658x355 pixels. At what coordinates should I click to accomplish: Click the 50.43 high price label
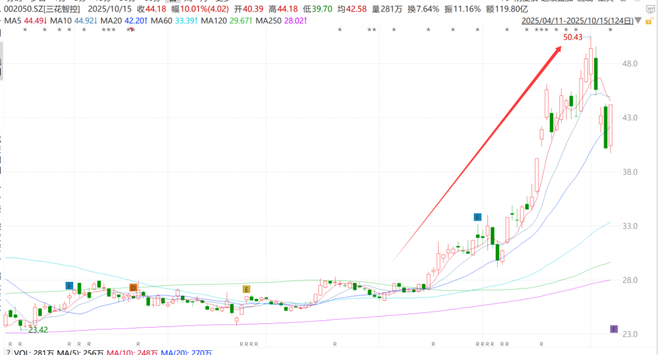click(573, 37)
